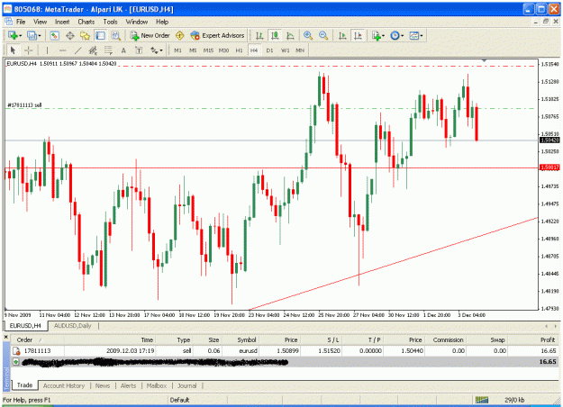Open the Strategy Tester icon
The image size is (563, 407).
click(x=115, y=35)
